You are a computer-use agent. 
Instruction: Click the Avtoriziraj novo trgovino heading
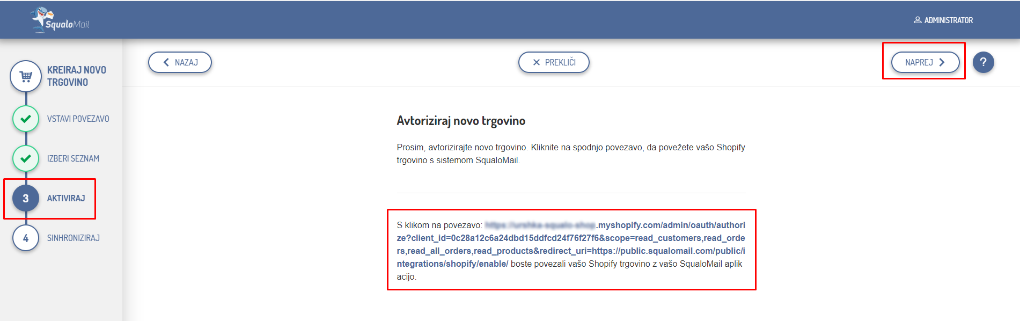point(460,121)
